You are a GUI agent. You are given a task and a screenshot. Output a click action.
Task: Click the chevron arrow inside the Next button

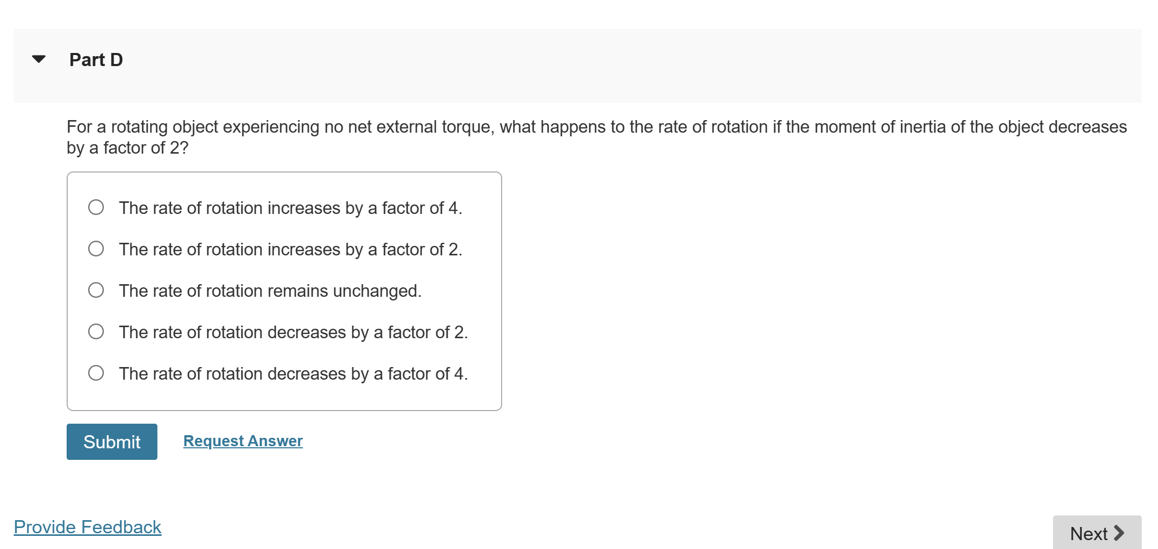click(x=1119, y=533)
